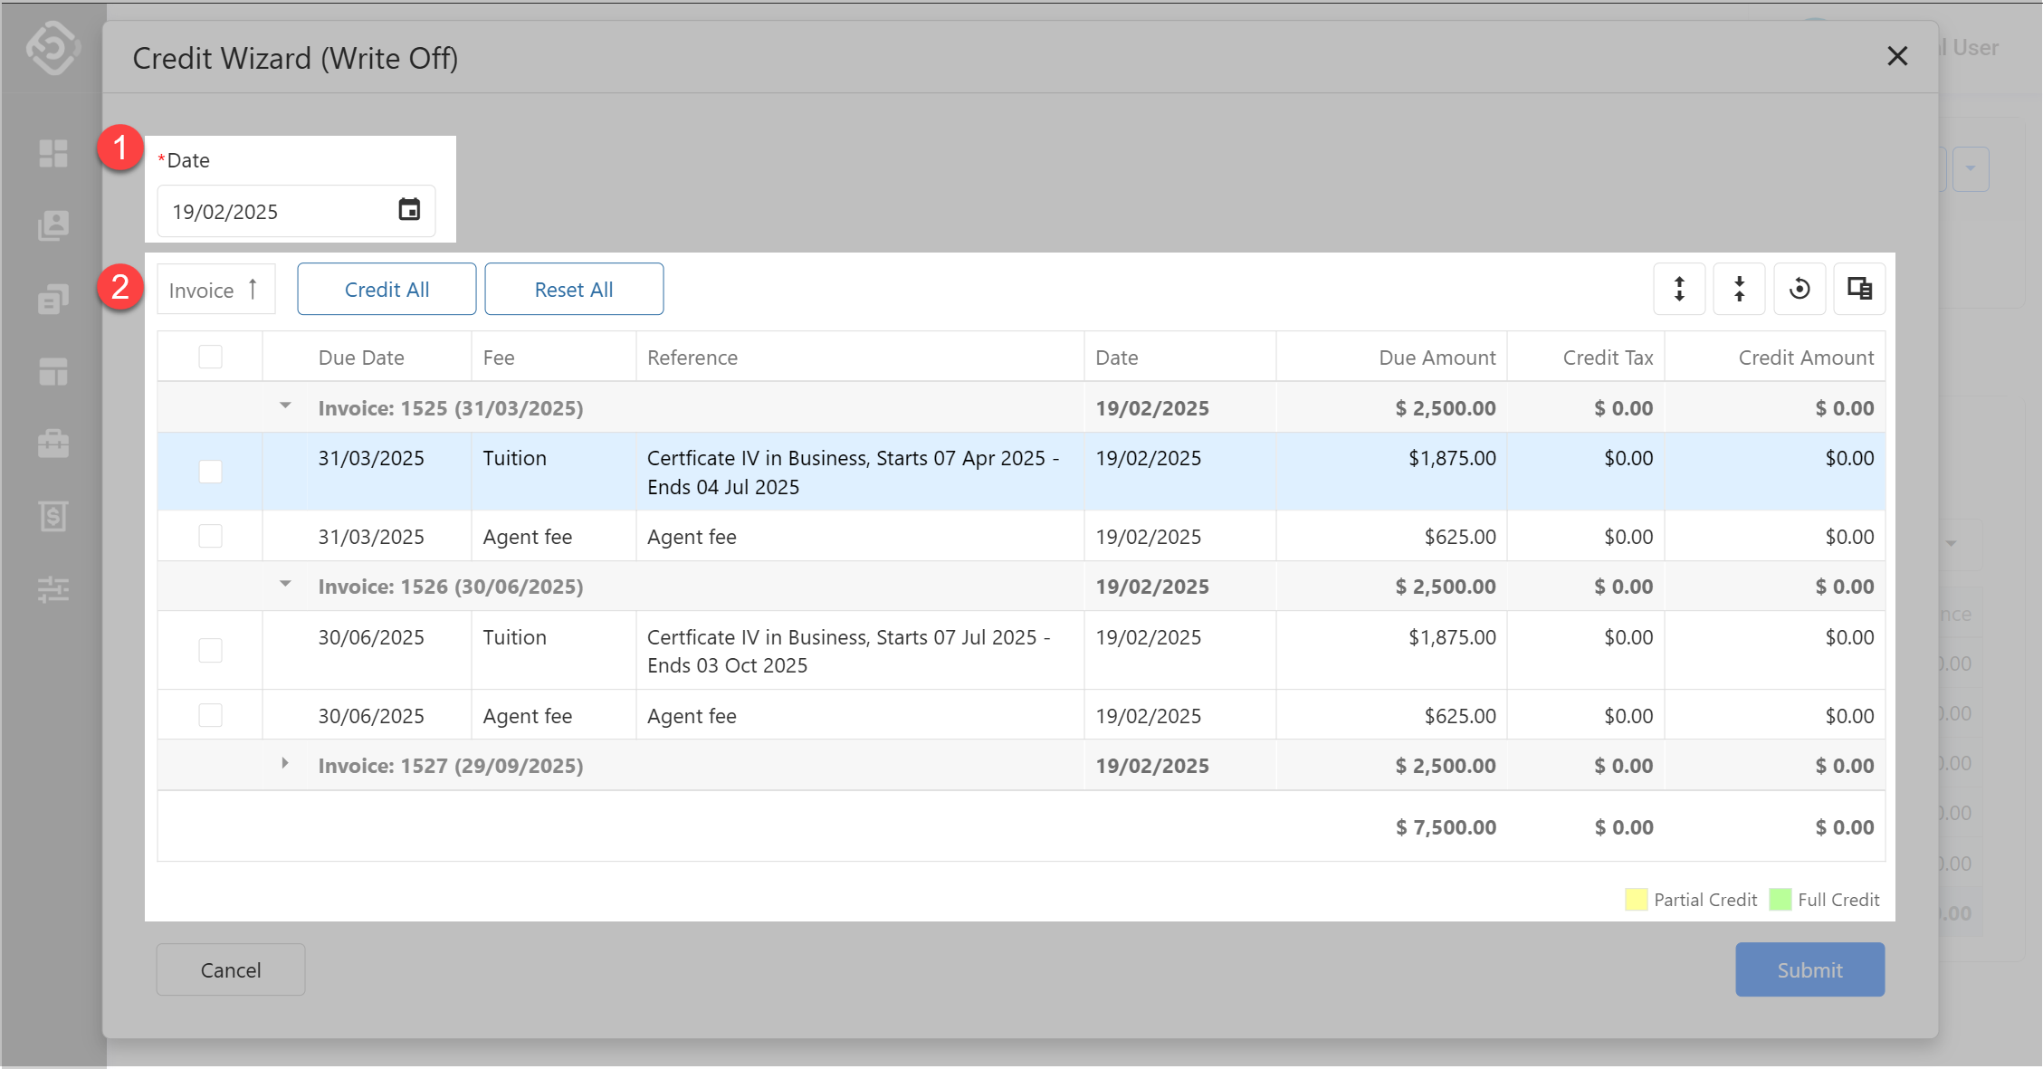Click Credit Amount cell of 31/03/2025 Tuition
Image resolution: width=2043 pixels, height=1069 pixels.
(1774, 472)
